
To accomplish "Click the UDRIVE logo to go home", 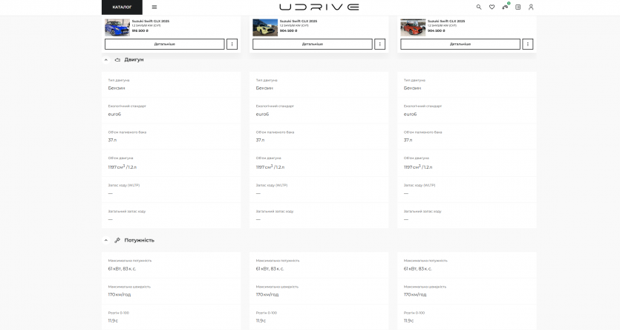I will (319, 7).
